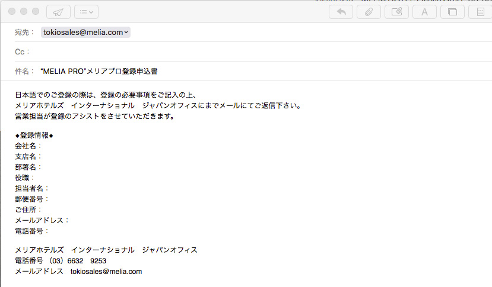Click the markup attachment toolbar icon
This screenshot has width=492, height=287.
[x=396, y=11]
